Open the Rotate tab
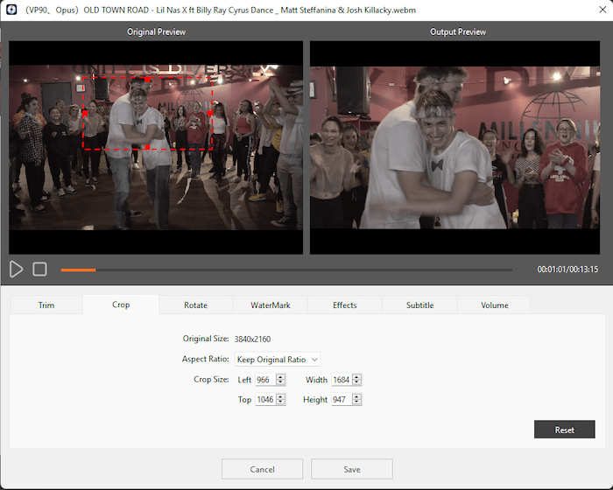 coord(195,305)
